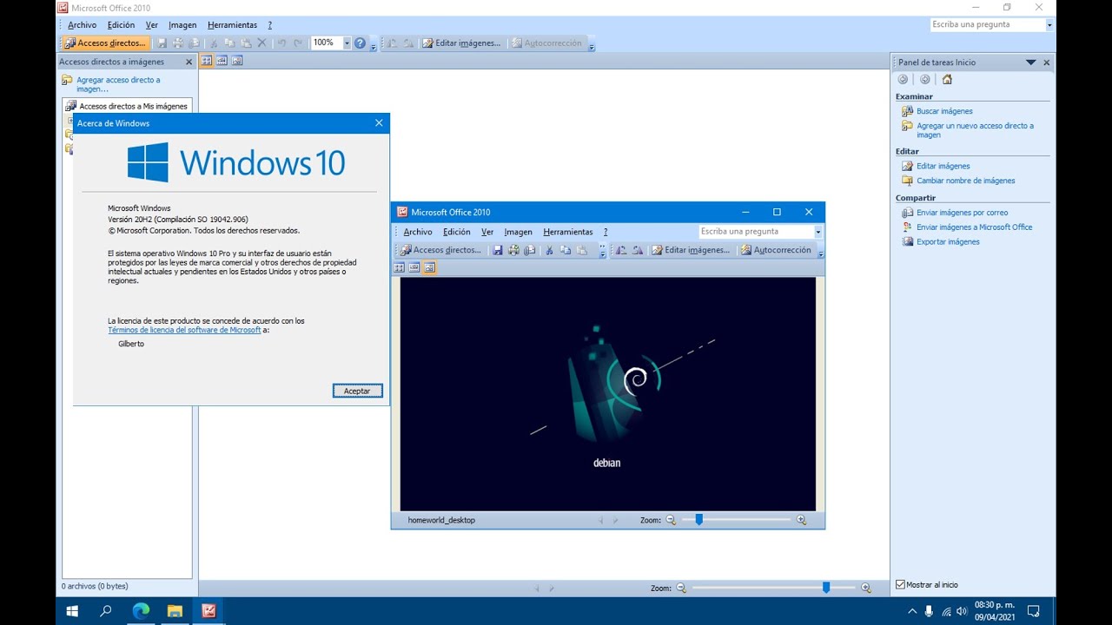Click Enviar imágenes por correo link
This screenshot has width=1112, height=625.
click(962, 213)
